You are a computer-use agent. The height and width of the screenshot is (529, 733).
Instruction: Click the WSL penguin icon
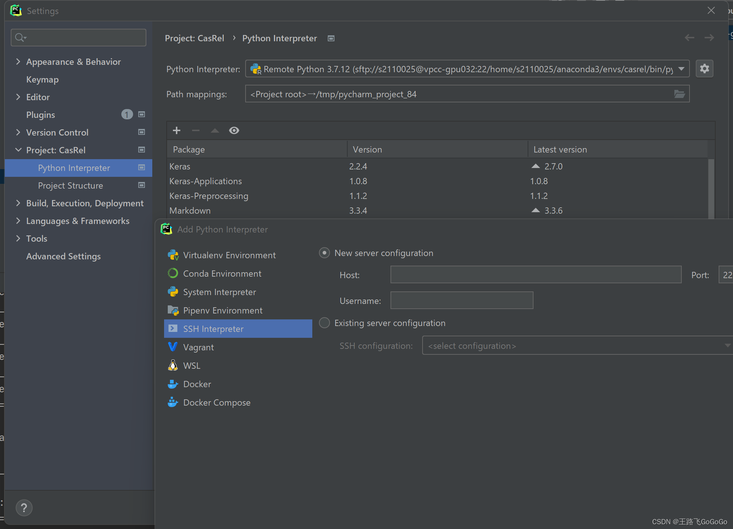click(x=173, y=365)
